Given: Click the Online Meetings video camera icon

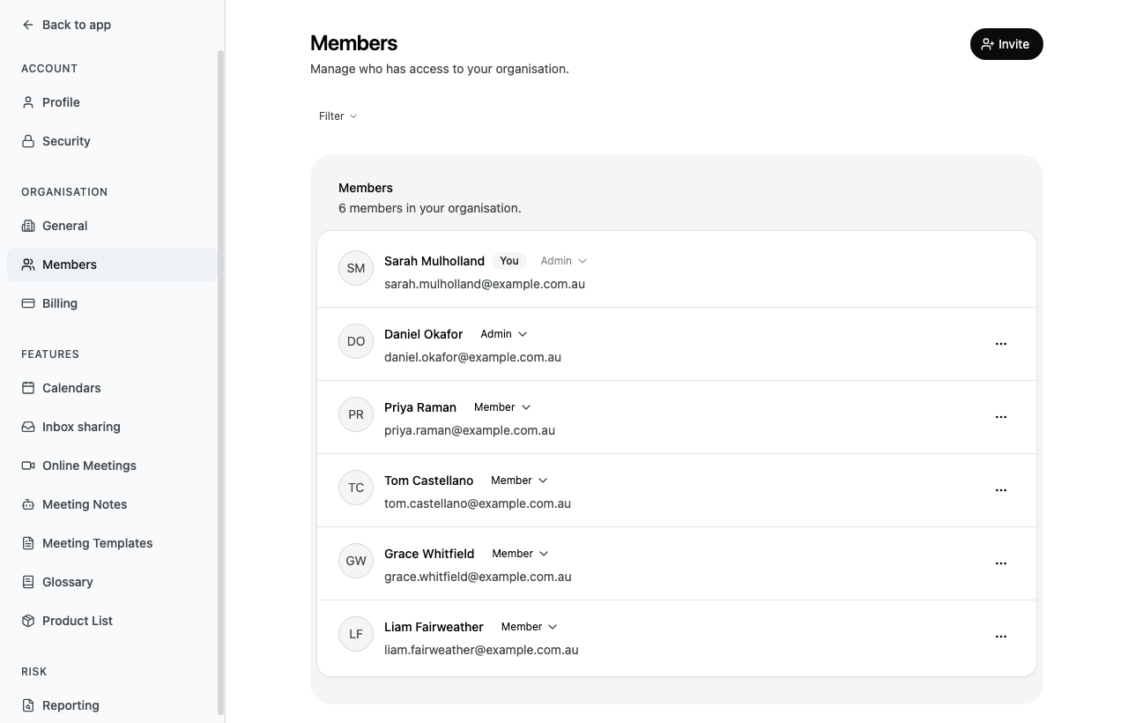Looking at the screenshot, I should (x=28, y=466).
